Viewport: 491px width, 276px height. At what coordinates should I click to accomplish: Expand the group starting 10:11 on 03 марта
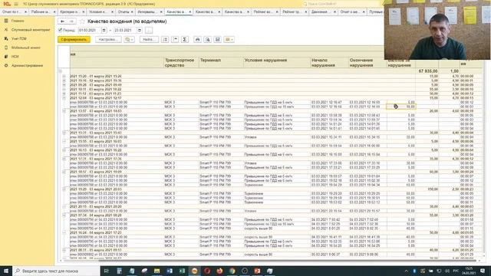[x=64, y=89]
